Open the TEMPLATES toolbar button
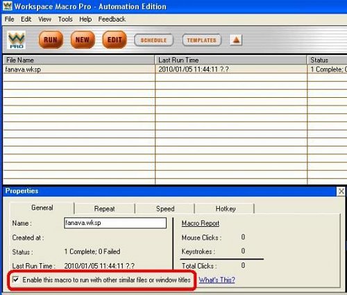This screenshot has height=295, width=347. pos(202,40)
